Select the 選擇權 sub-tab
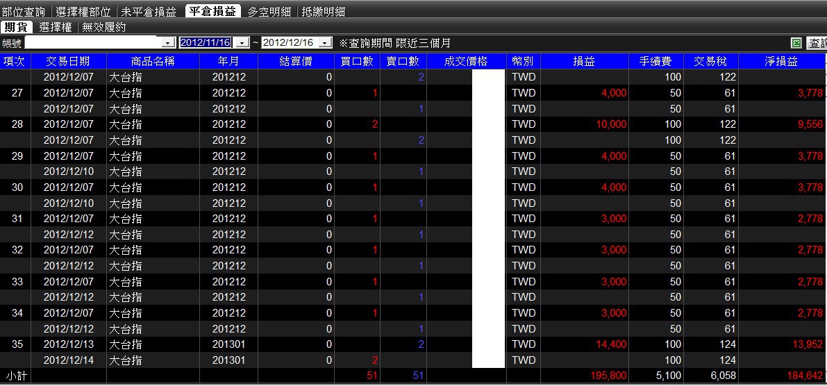The width and height of the screenshot is (827, 386). click(56, 27)
